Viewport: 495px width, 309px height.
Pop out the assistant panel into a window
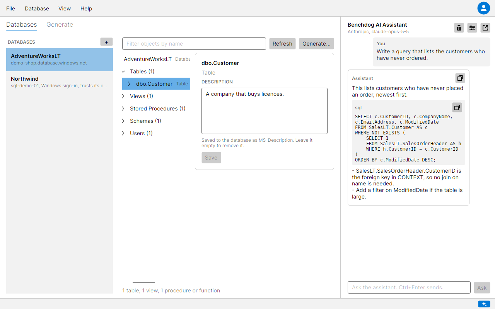[485, 28]
